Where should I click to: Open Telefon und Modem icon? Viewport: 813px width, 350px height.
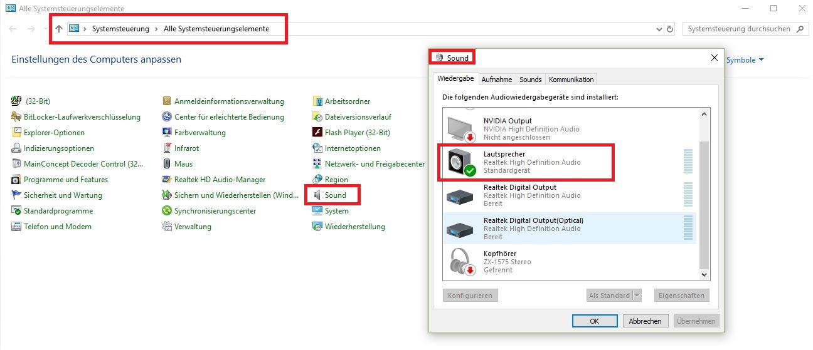click(17, 227)
